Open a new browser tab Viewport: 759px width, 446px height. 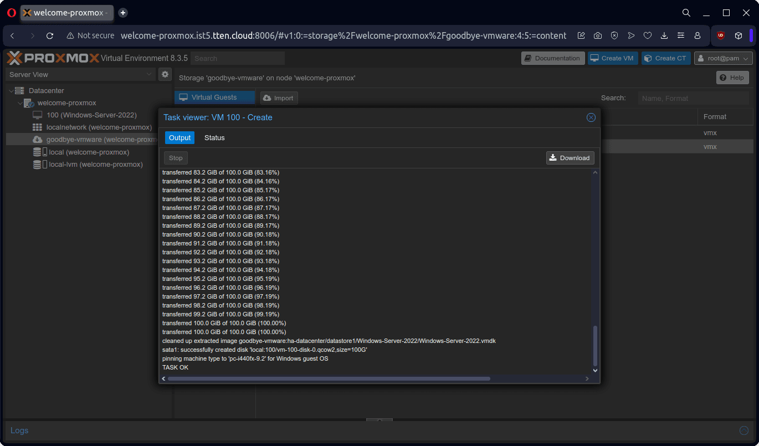pyautogui.click(x=123, y=13)
